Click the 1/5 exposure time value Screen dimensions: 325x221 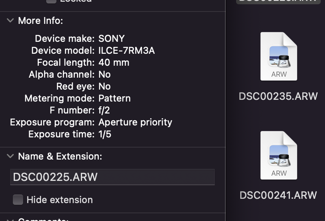pyautogui.click(x=105, y=134)
